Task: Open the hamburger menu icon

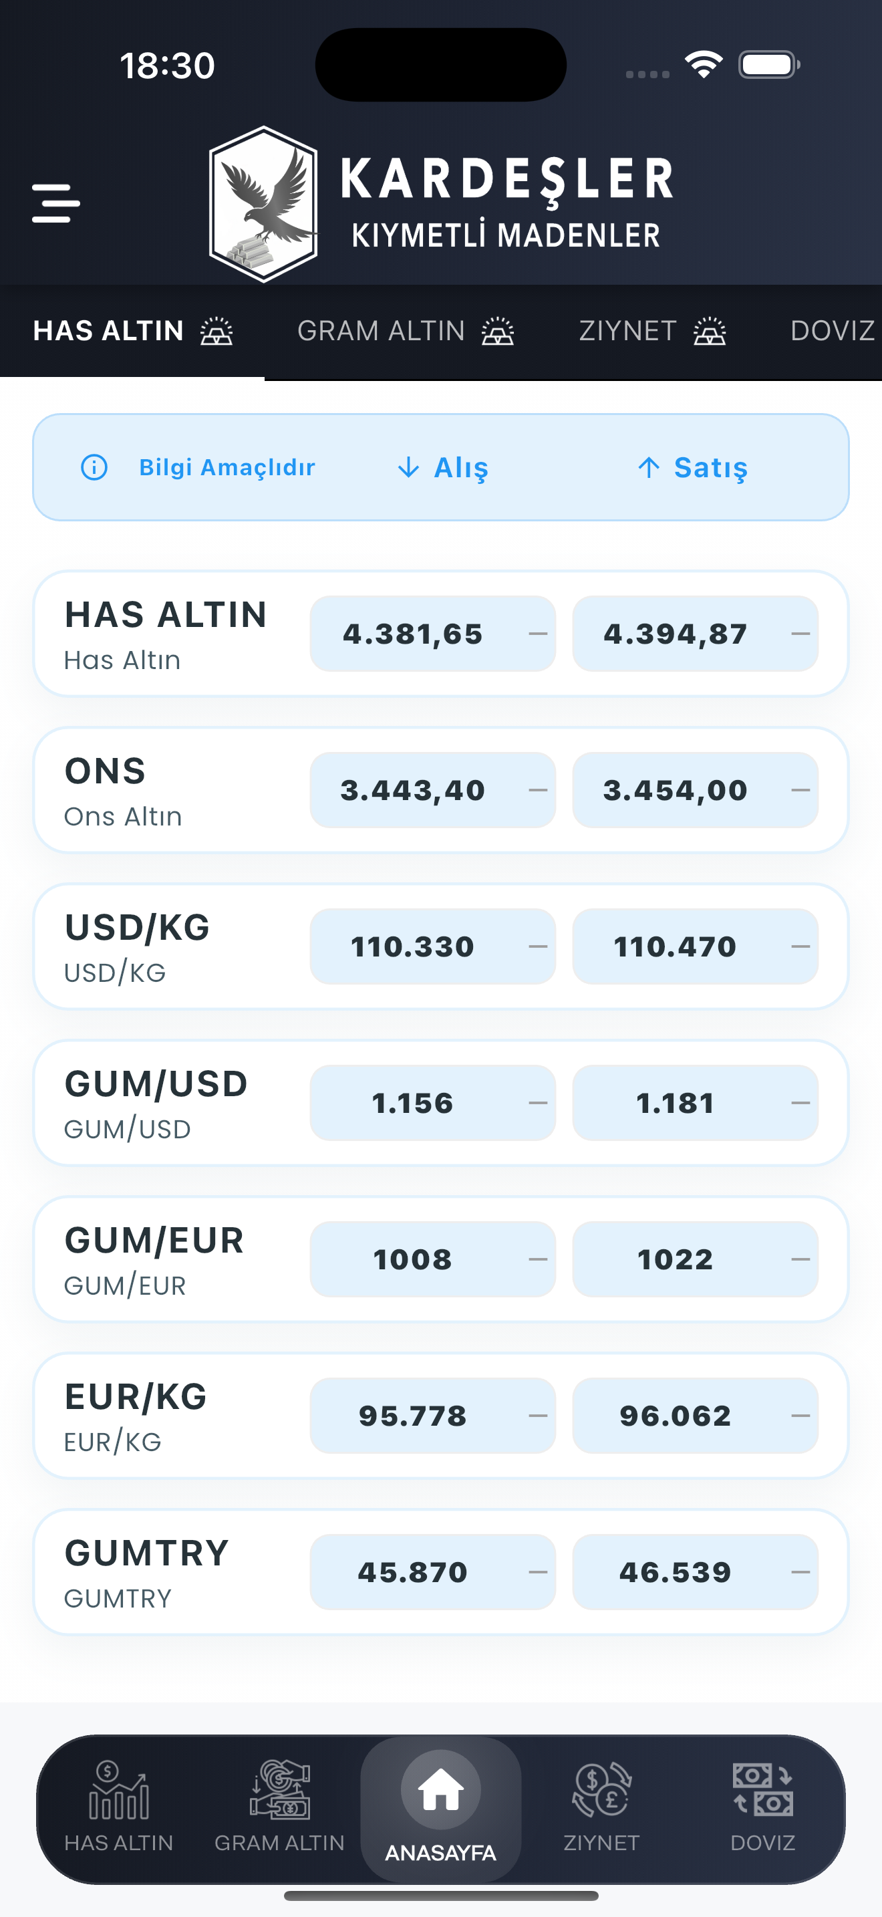Action: coord(55,203)
